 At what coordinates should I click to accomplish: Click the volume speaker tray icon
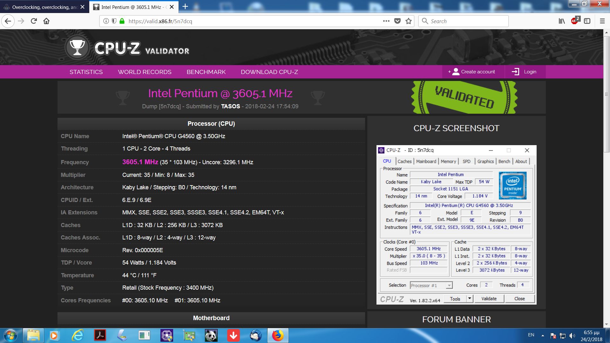coord(572,336)
